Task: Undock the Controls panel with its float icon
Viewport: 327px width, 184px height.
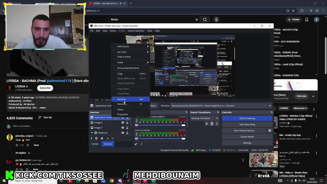Action: (271, 112)
